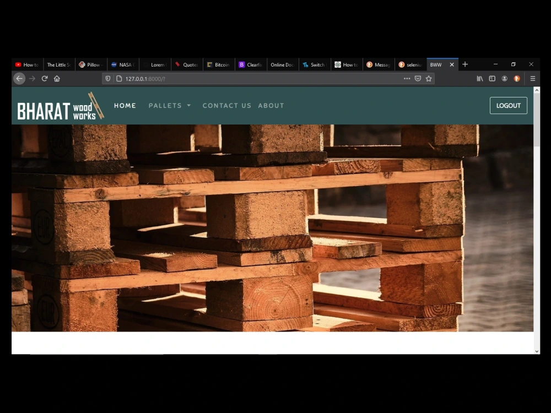Click HOME in site navigation
Image resolution: width=551 pixels, height=413 pixels.
125,105
